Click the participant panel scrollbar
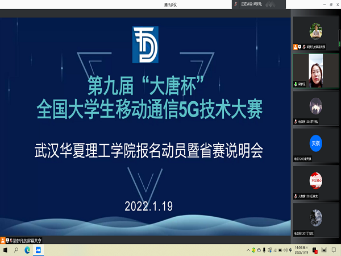This screenshot has height=256, width=341. tap(339, 38)
